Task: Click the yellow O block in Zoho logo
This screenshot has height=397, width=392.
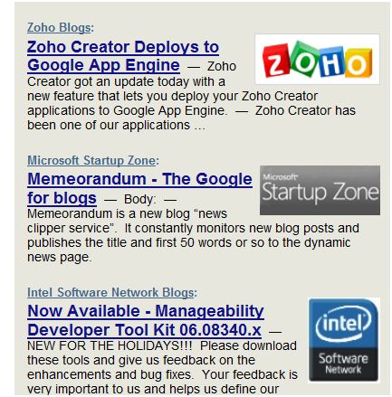Action: pos(357,62)
